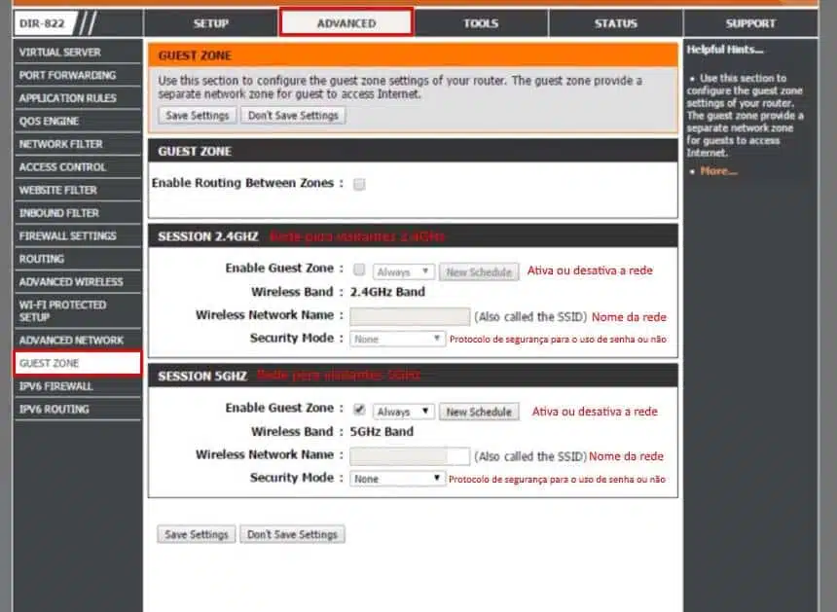Open Port Forwarding page
This screenshot has height=612, width=837.
point(78,75)
